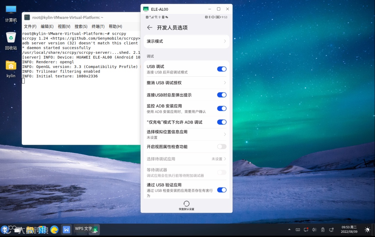Click the ELE-AL00 window title
Viewport: 375px width, 237px height.
(x=159, y=9)
